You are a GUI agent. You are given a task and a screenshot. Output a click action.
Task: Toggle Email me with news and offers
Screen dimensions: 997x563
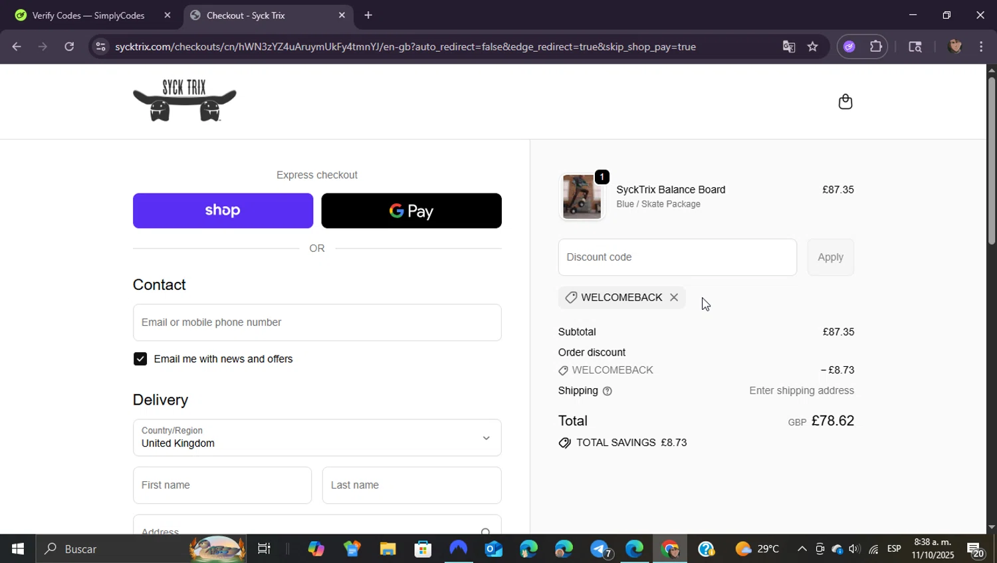pyautogui.click(x=140, y=359)
